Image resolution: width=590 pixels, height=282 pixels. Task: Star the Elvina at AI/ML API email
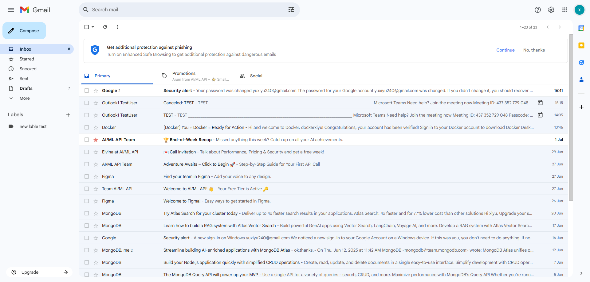(96, 152)
